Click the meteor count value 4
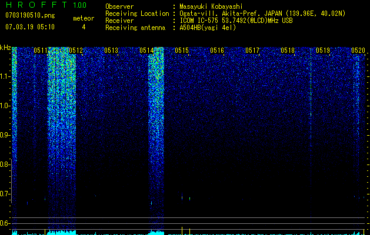This screenshot has height=235, width=370. click(84, 27)
